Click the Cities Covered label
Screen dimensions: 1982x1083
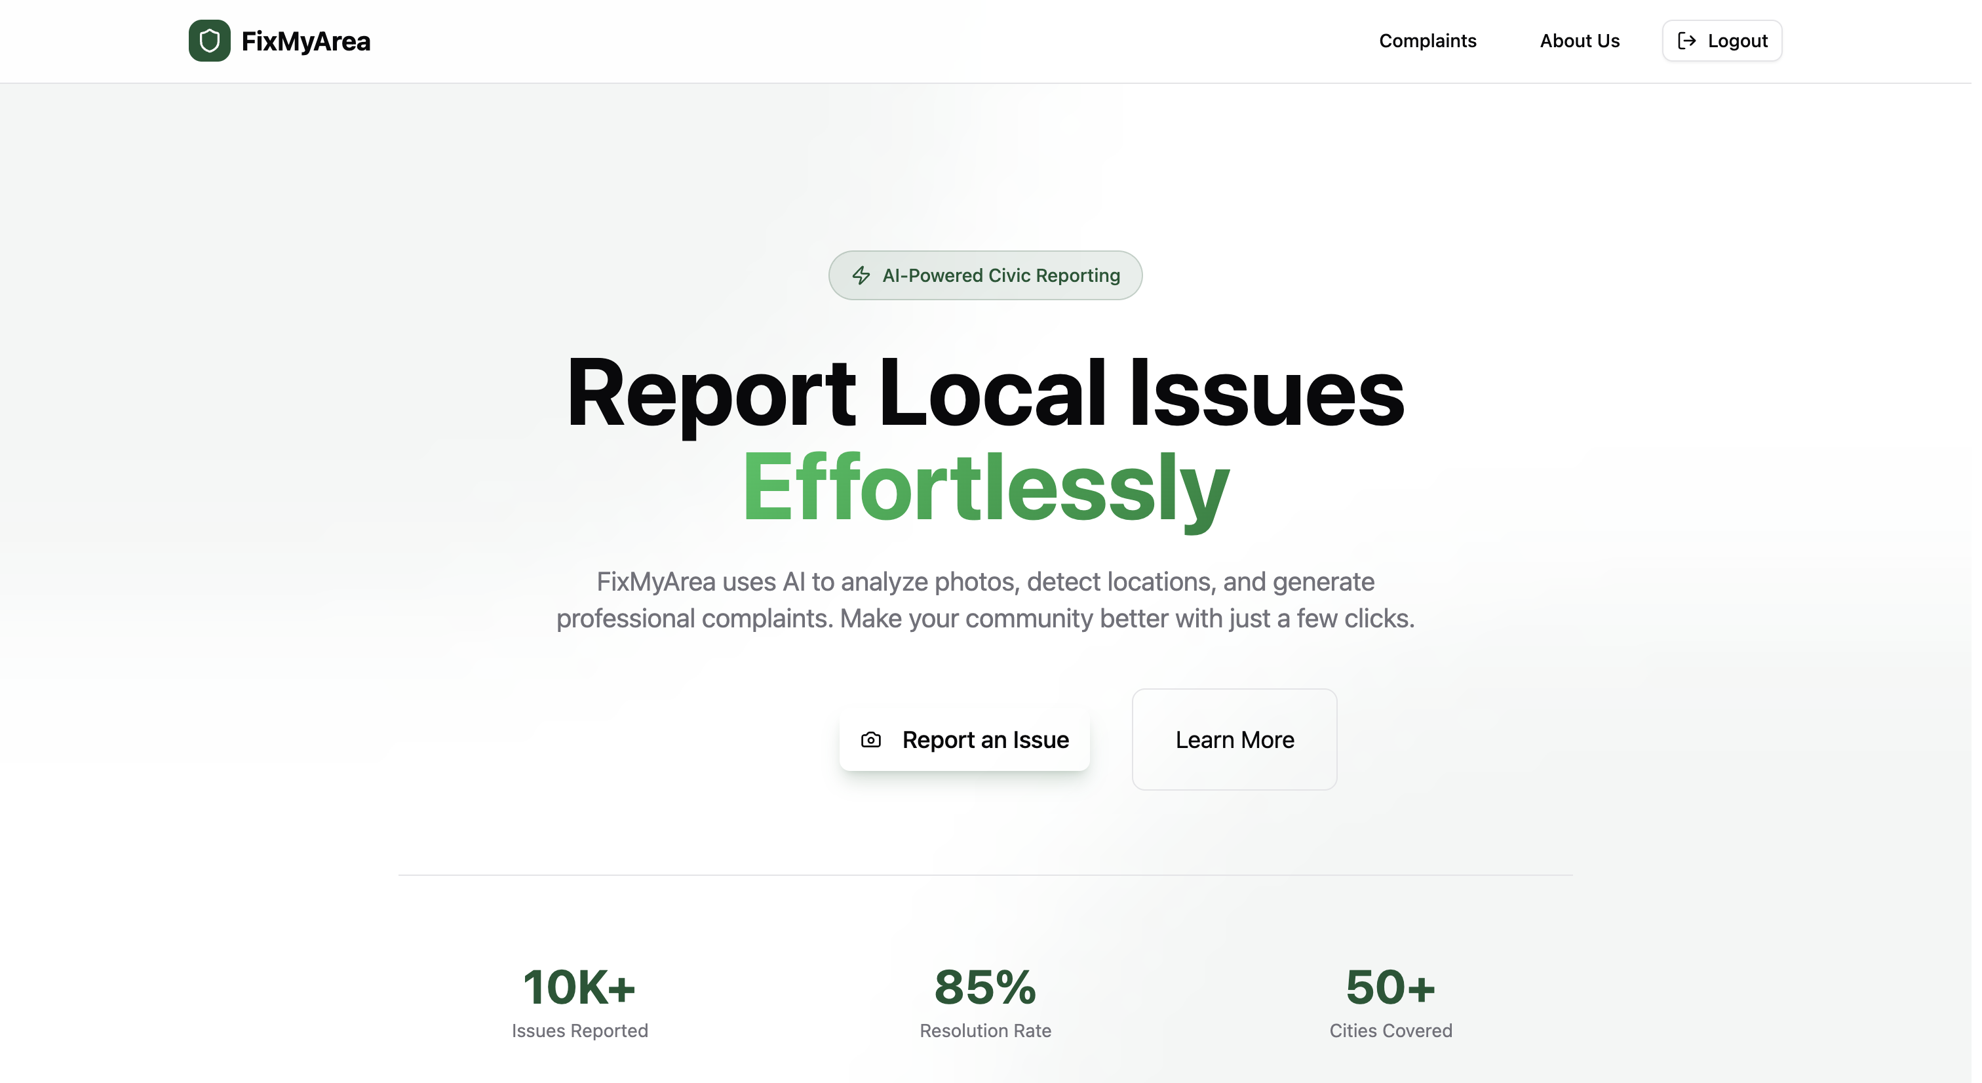[x=1389, y=1031]
